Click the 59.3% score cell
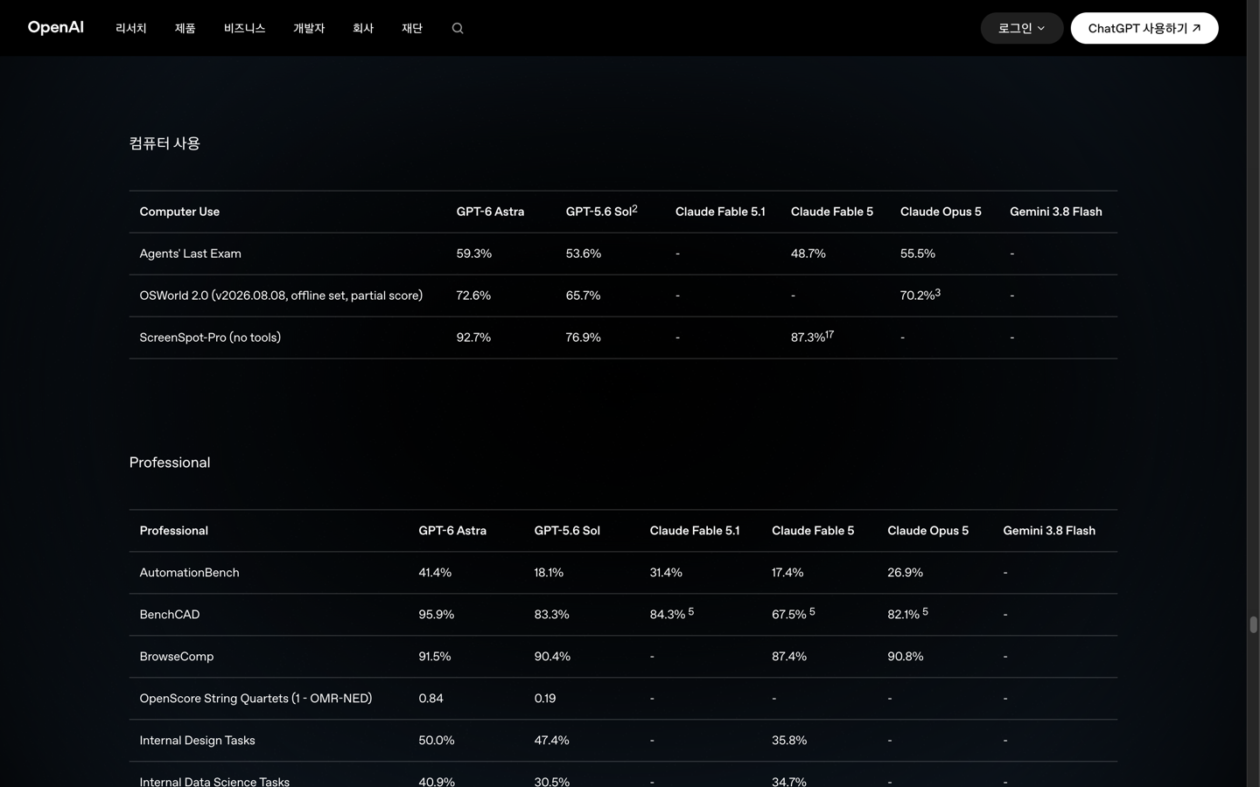The width and height of the screenshot is (1260, 787). (x=474, y=254)
